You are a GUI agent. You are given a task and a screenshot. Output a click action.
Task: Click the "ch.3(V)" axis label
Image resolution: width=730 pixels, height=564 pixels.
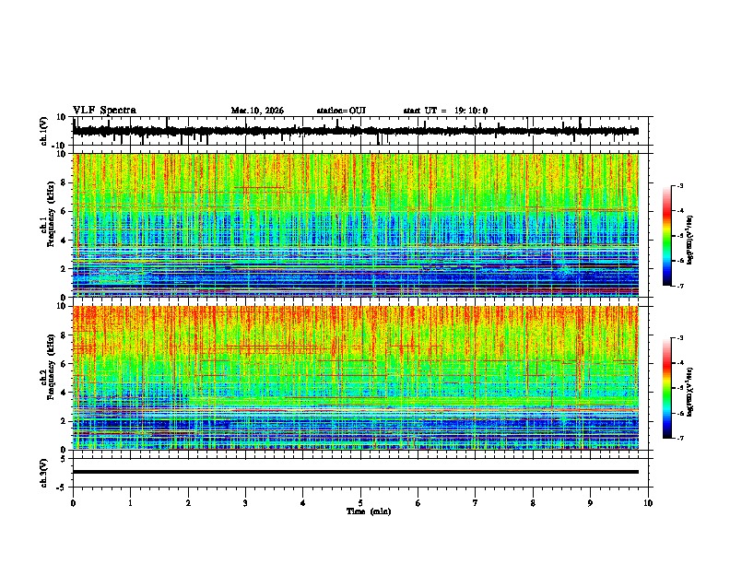click(44, 473)
